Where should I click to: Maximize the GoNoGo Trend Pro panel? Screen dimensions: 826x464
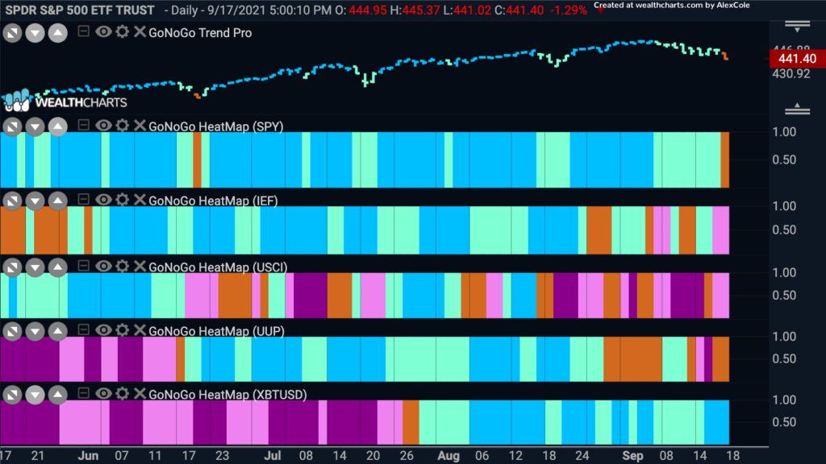click(12, 33)
